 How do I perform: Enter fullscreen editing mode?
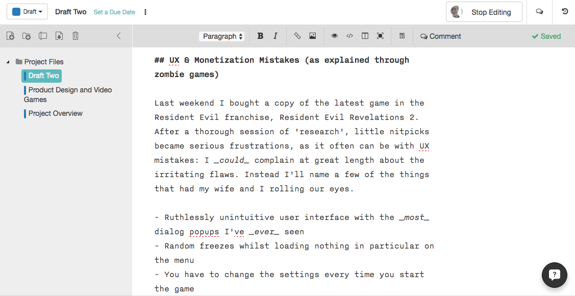click(380, 36)
